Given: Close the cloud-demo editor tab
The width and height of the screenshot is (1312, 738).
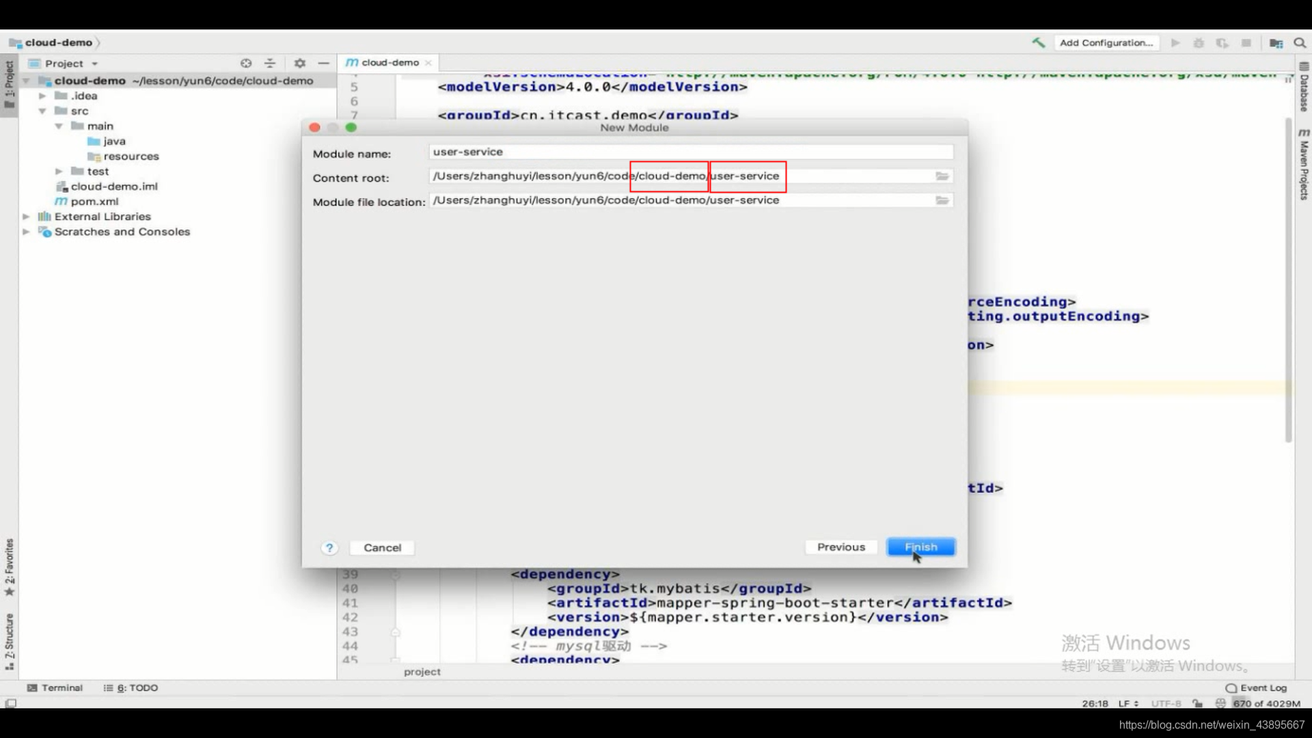Looking at the screenshot, I should coord(428,63).
